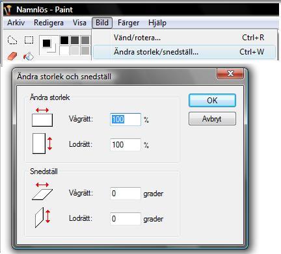This screenshot has width=281, height=254.
Task: Click the Paint application icon in title bar
Action: click(8, 10)
